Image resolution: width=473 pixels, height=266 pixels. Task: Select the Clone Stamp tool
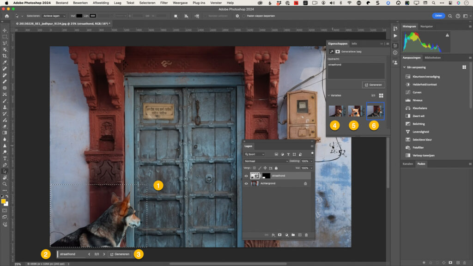coord(5,107)
